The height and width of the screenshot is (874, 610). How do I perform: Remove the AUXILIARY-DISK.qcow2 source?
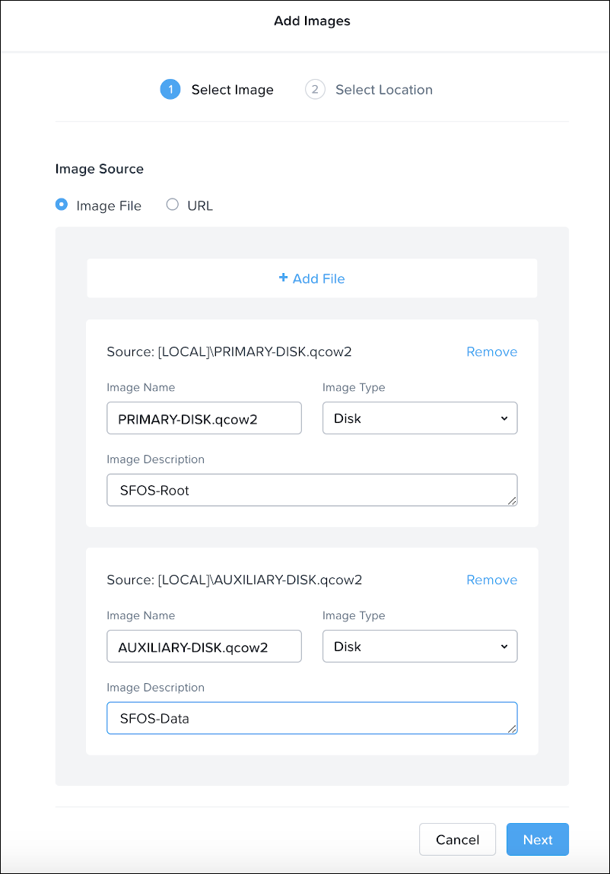point(491,580)
